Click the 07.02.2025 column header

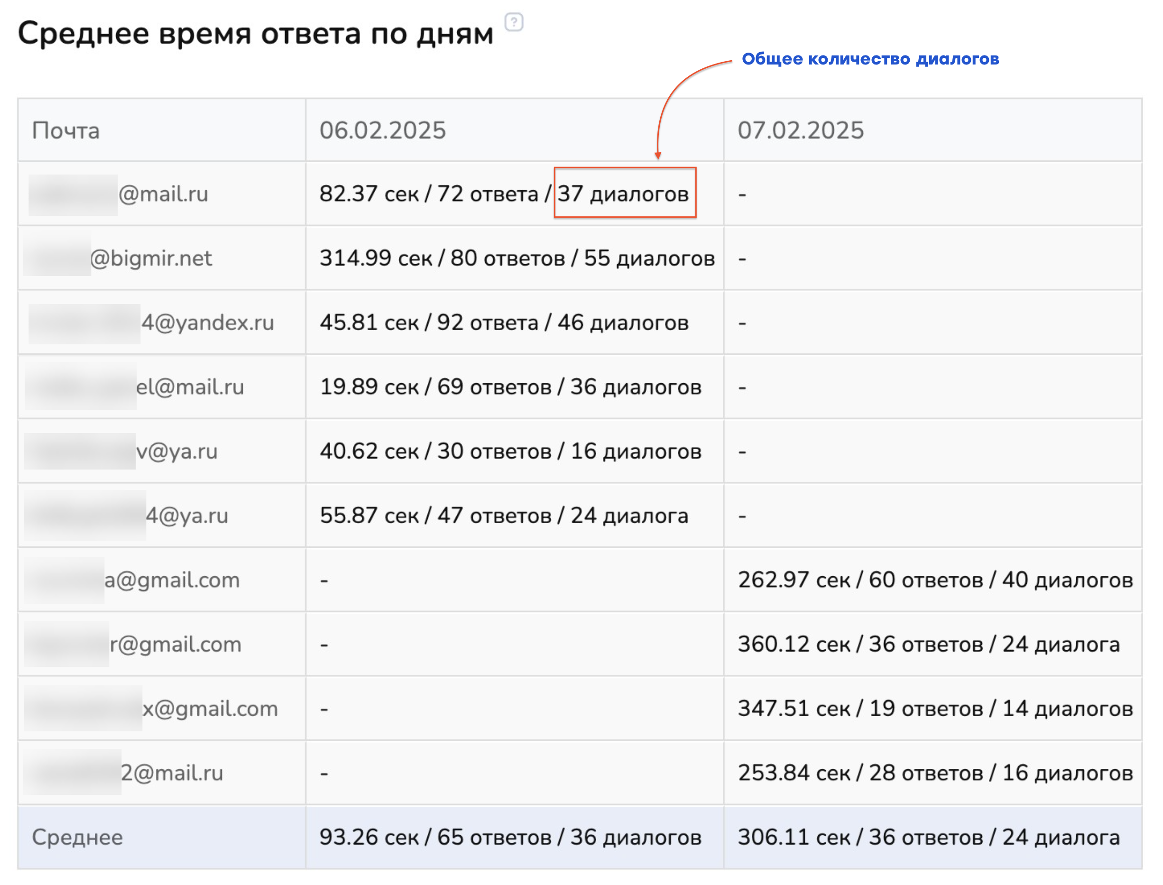800,130
